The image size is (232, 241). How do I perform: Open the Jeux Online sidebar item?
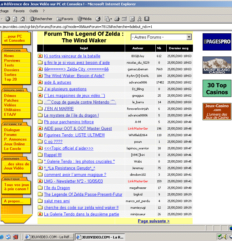(x=14, y=144)
